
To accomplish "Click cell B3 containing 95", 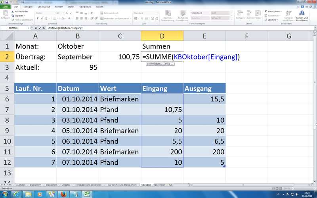I will [x=77, y=67].
